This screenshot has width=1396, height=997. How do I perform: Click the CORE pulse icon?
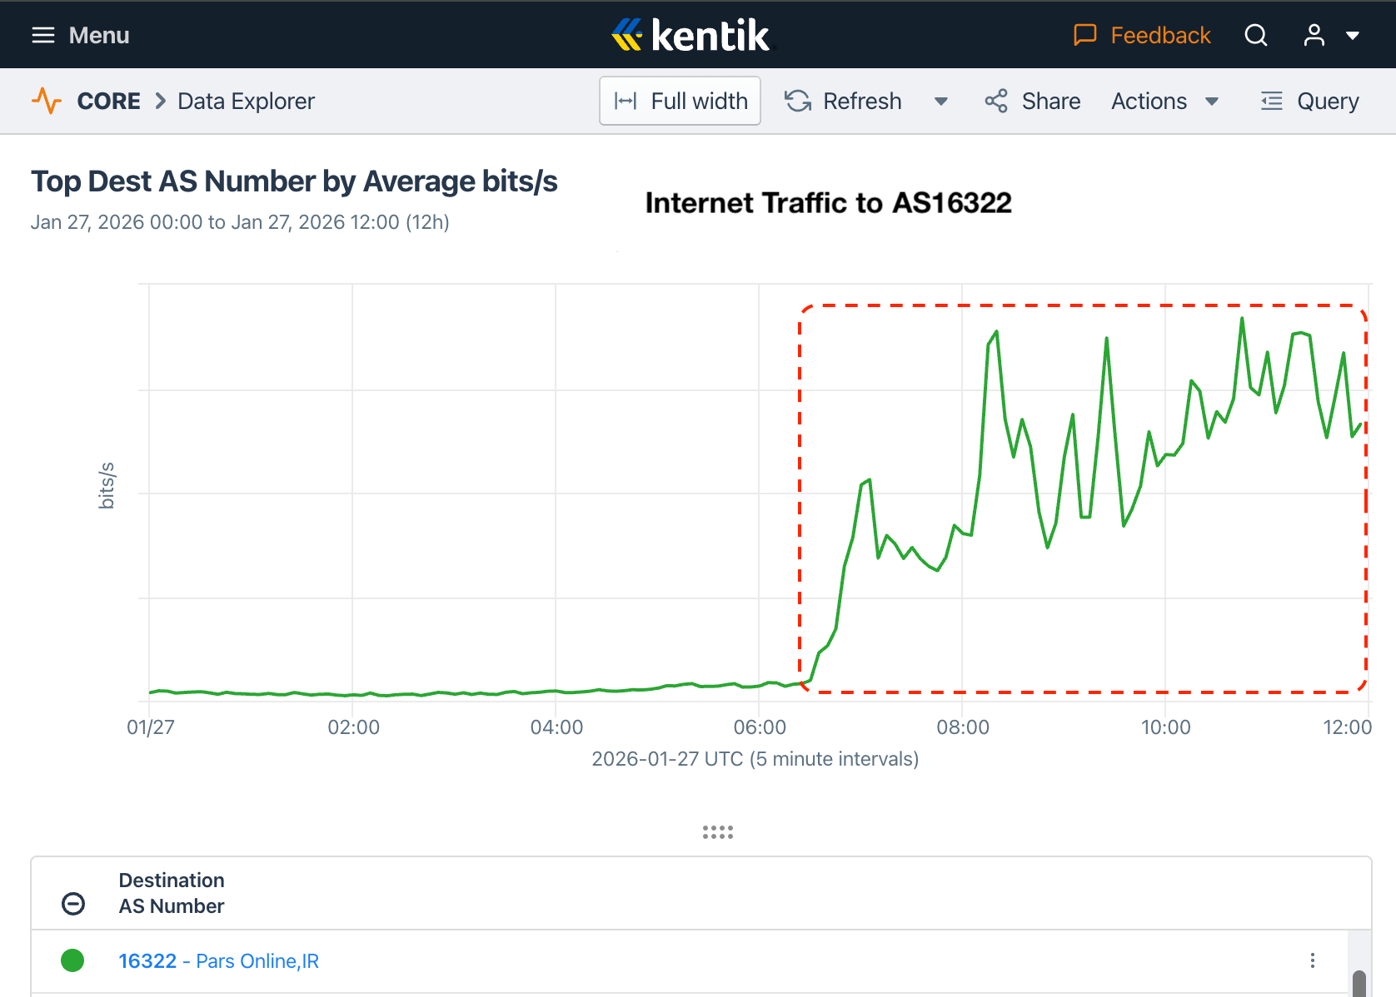[x=47, y=102]
